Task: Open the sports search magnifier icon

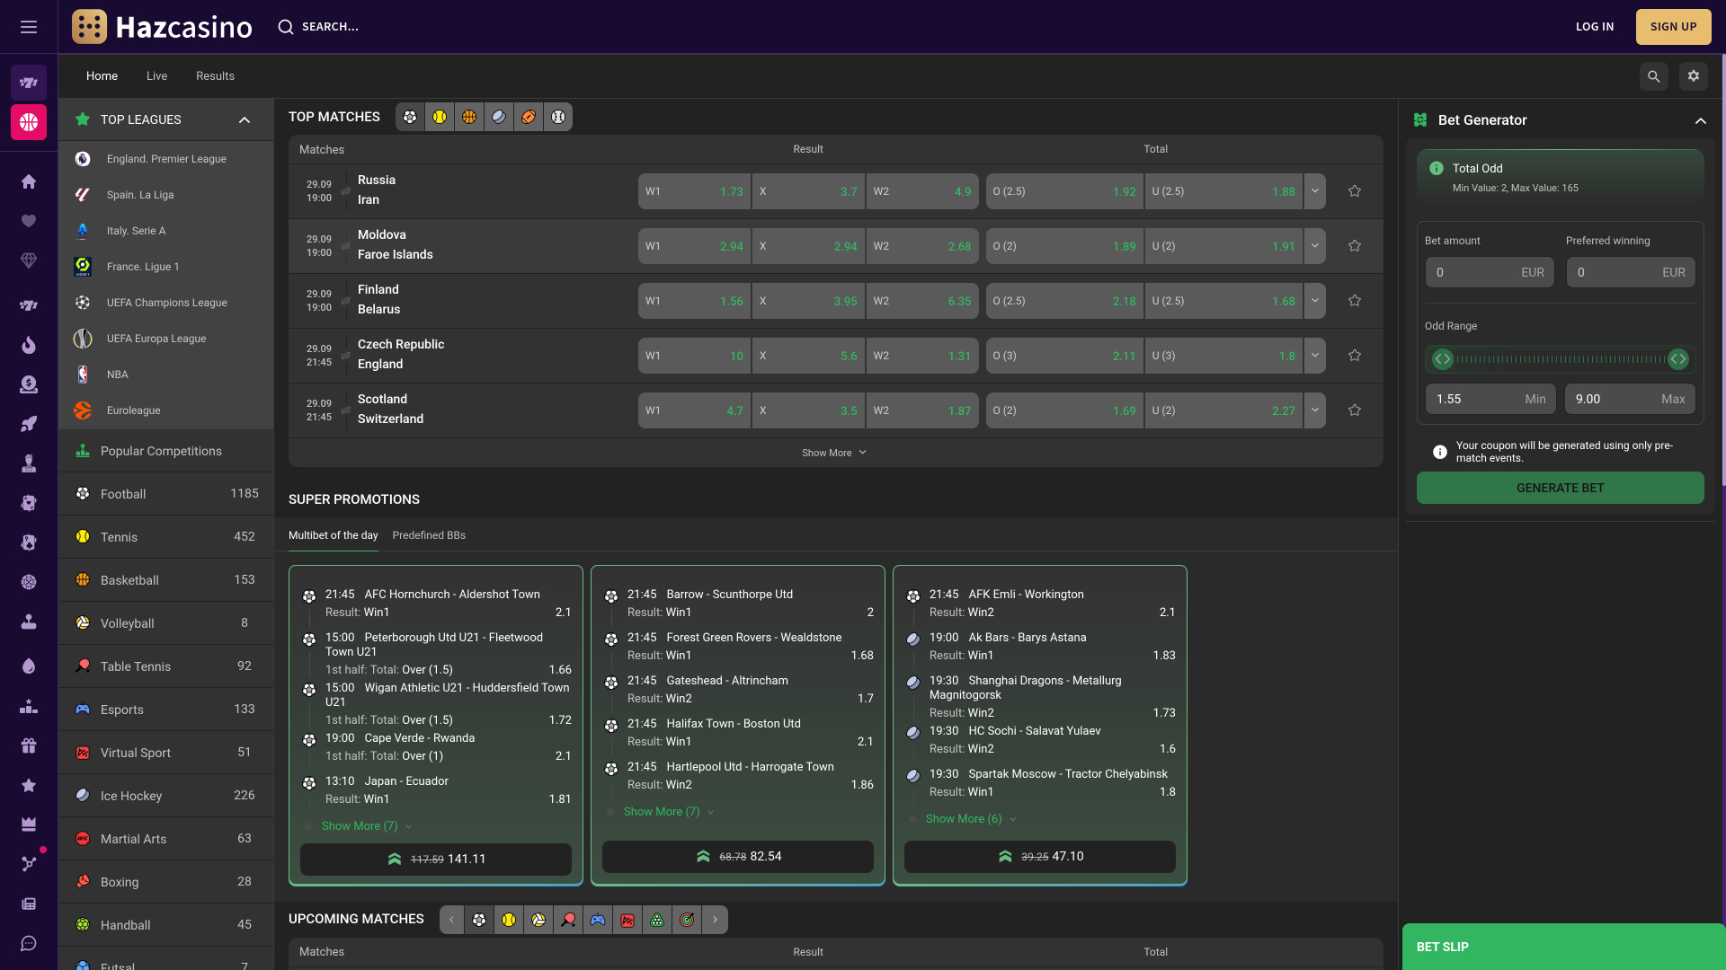Action: pyautogui.click(x=1654, y=76)
